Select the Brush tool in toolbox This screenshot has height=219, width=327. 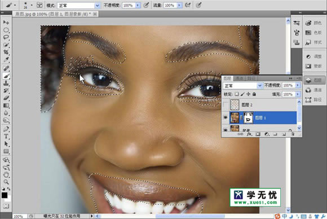pyautogui.click(x=6, y=76)
